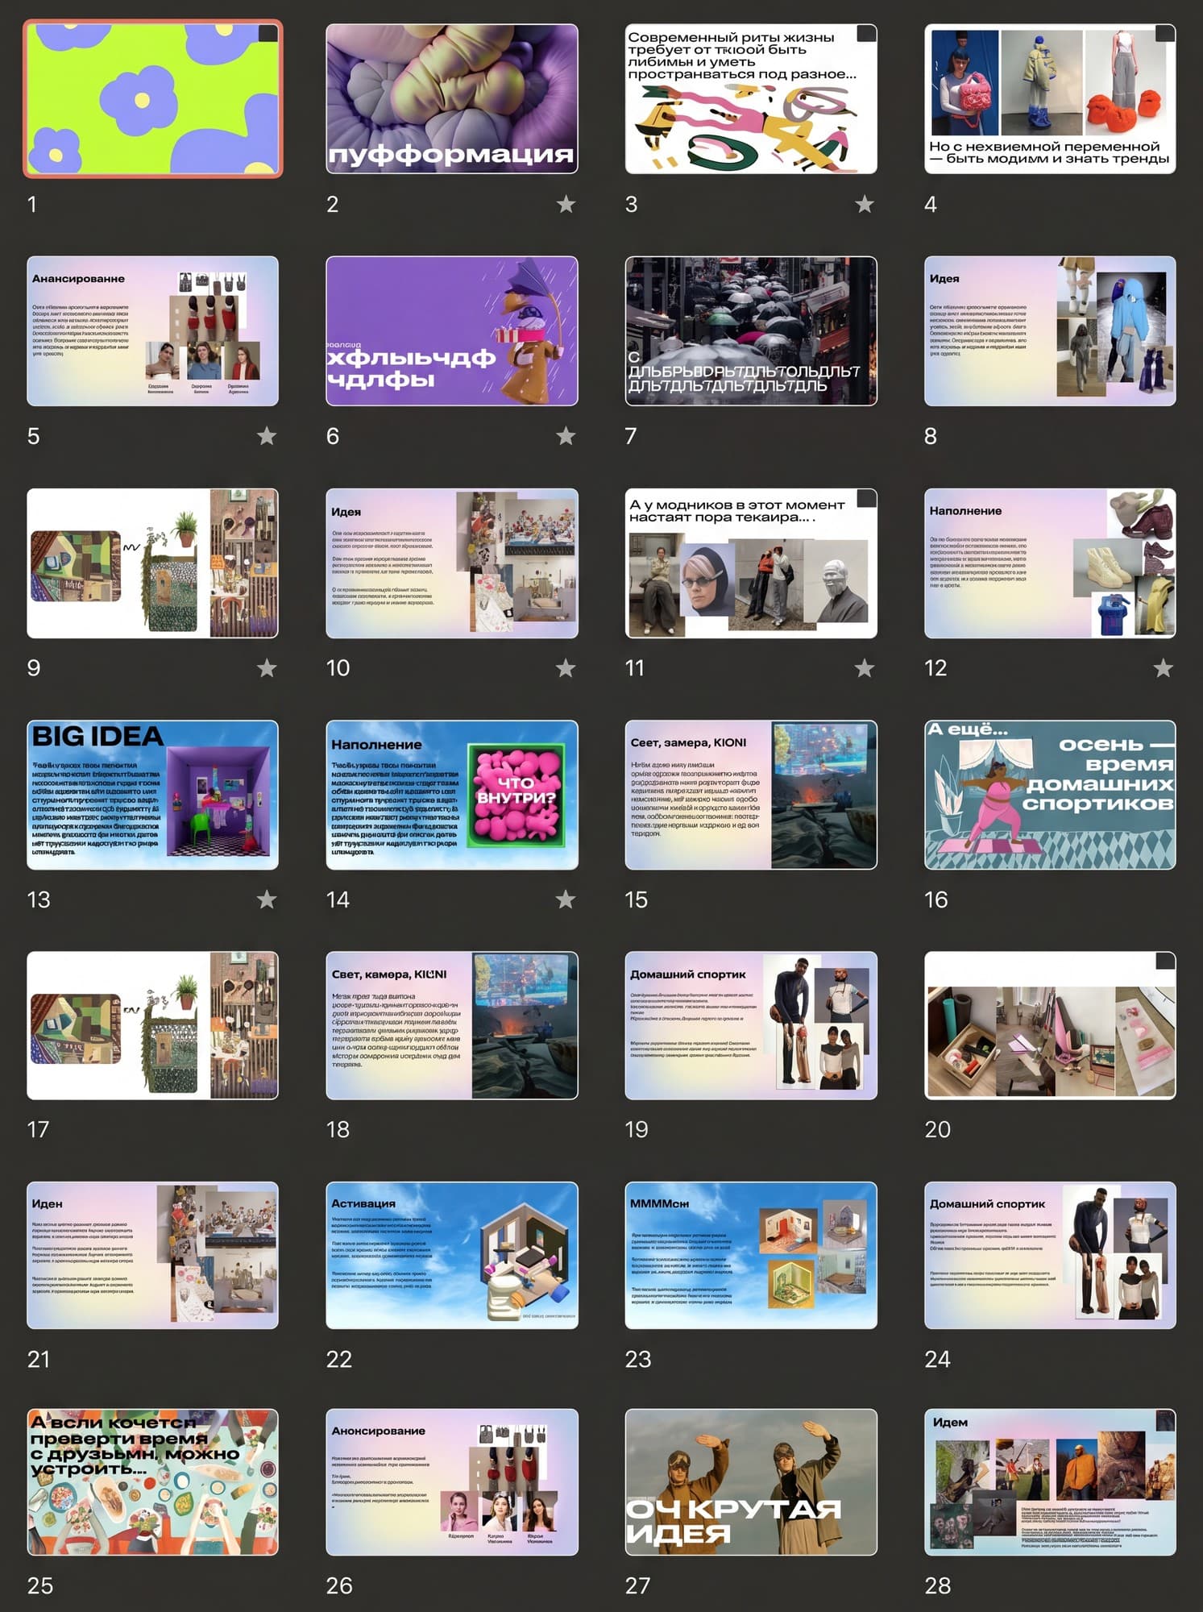Open the 'BIG IDEA' slide 13
1203x1612 pixels.
[x=153, y=795]
